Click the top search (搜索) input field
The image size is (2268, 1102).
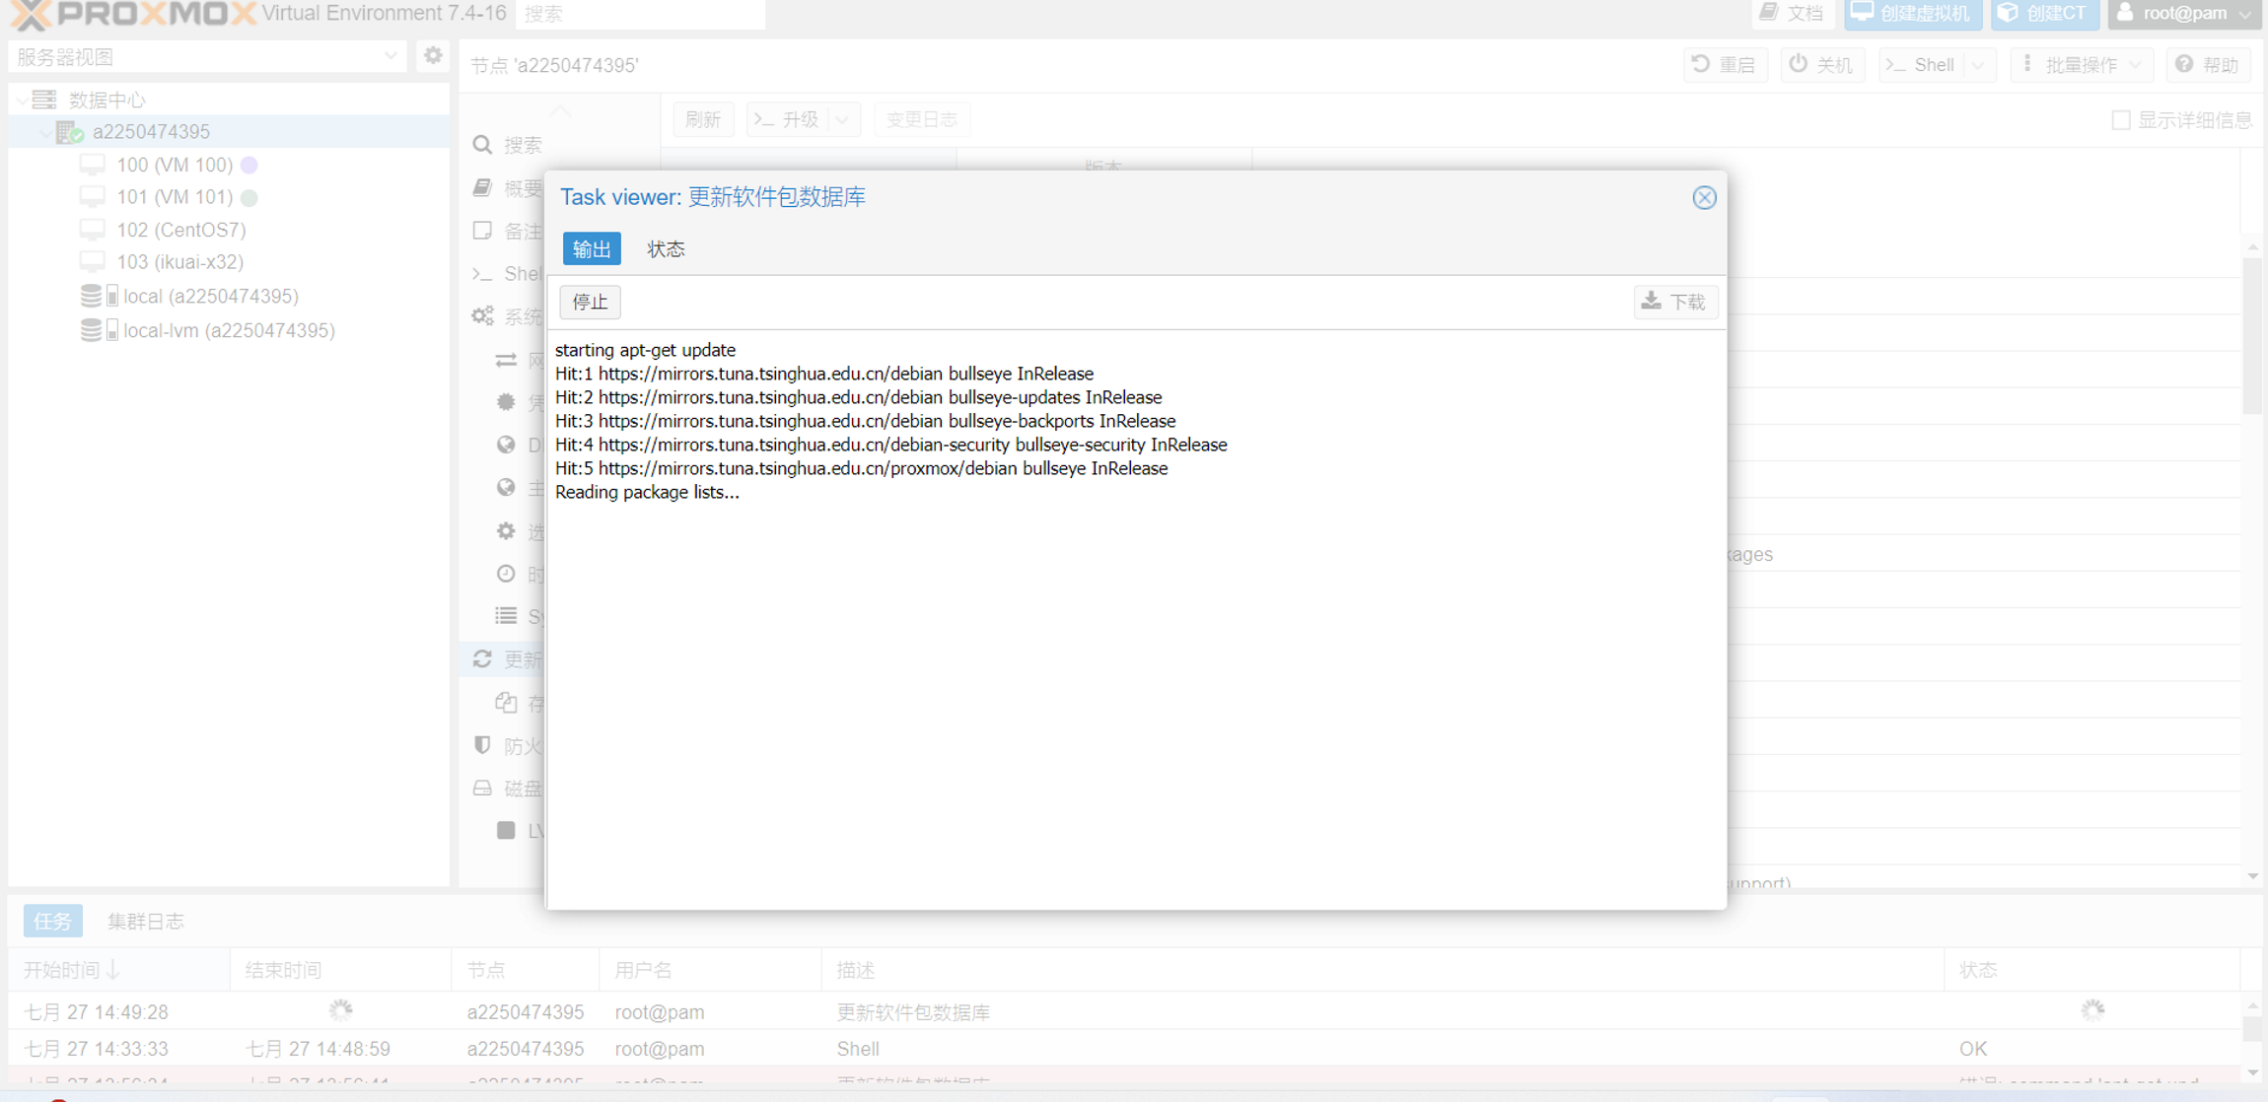point(641,14)
